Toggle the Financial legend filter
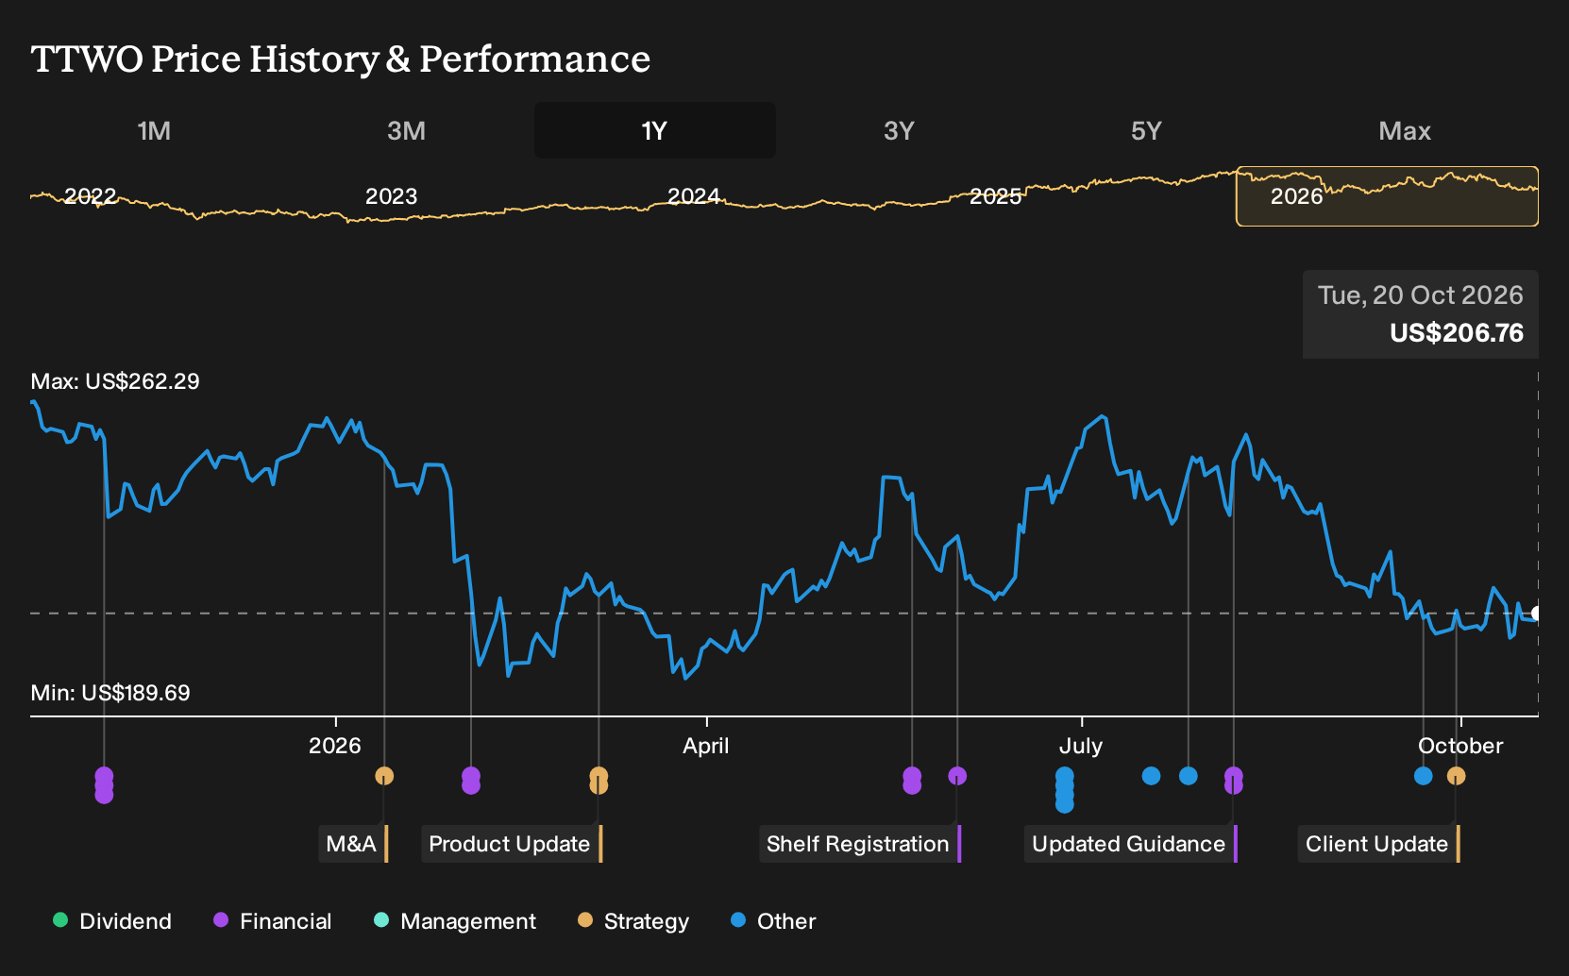 [273, 921]
